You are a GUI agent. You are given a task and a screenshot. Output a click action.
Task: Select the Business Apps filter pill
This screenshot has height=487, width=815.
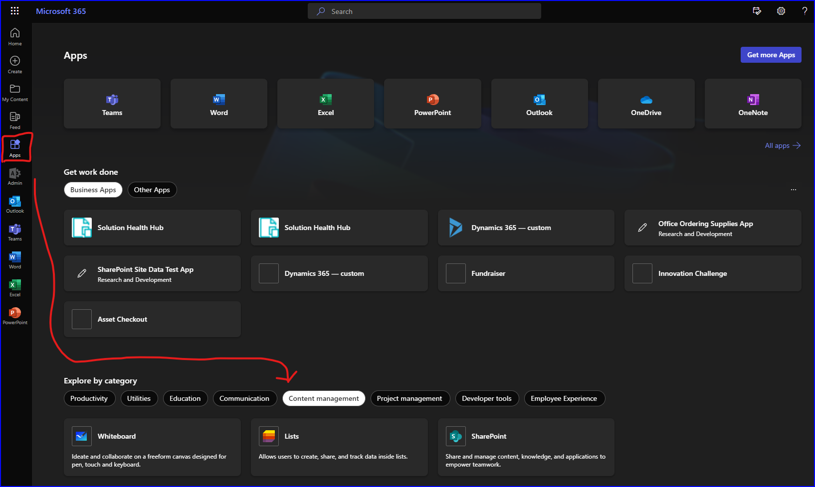[x=93, y=190]
